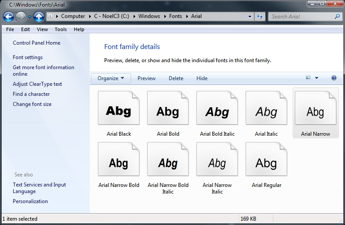Click the Hide toolbar button

click(x=202, y=78)
